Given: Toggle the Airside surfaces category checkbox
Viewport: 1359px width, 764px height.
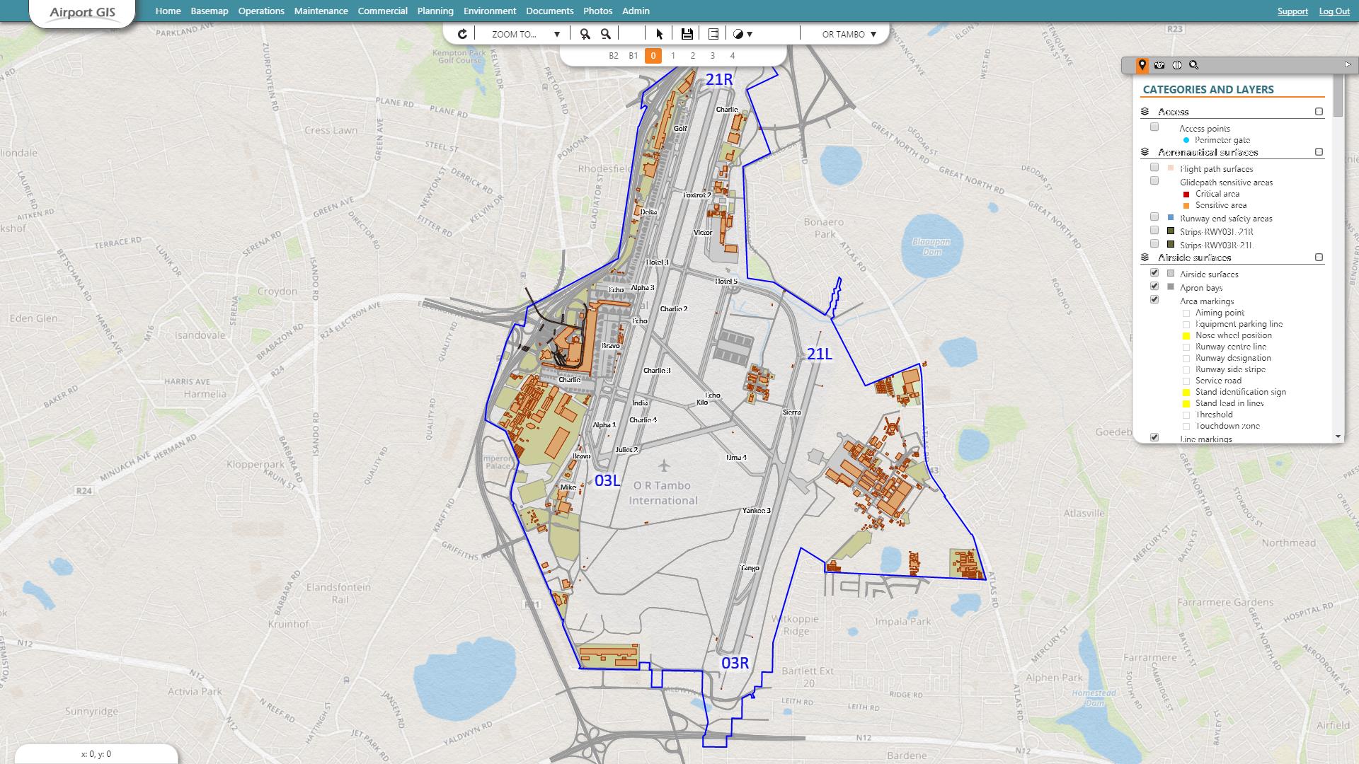Looking at the screenshot, I should (x=1319, y=257).
